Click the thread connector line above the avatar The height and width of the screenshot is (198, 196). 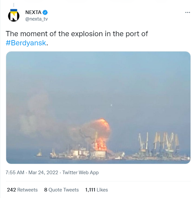pos(14,4)
